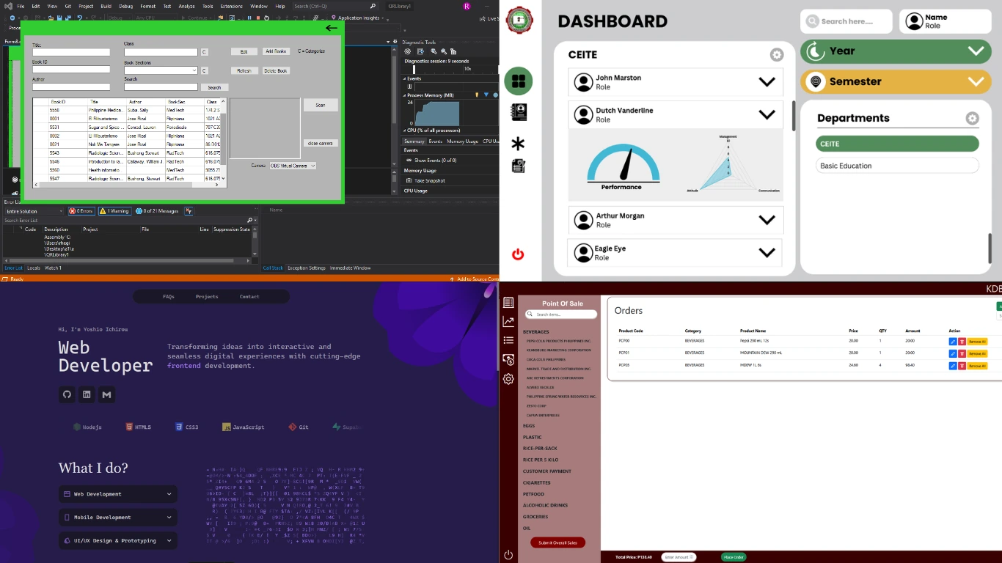Image resolution: width=1002 pixels, height=563 pixels.
Task: Toggle the 0 Errors filter in Error List
Action: (81, 210)
